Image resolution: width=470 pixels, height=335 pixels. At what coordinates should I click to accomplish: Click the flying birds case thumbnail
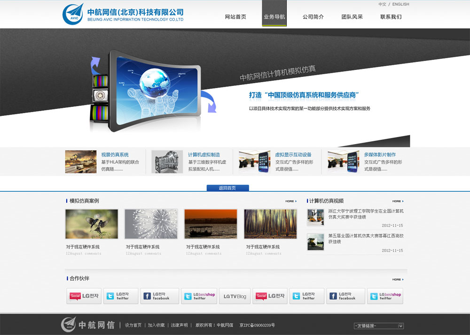91,224
